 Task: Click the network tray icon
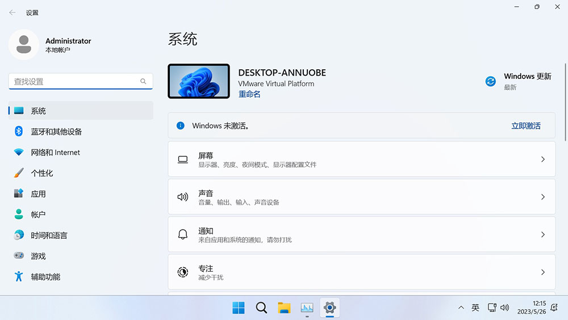click(492, 307)
